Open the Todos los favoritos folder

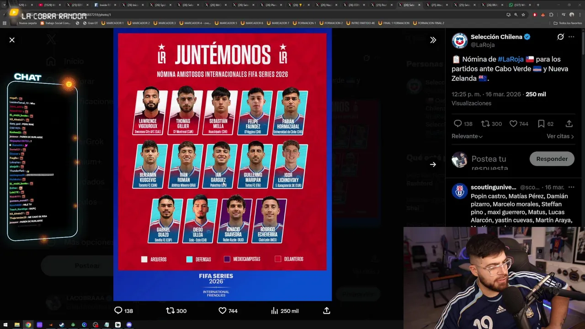click(x=568, y=23)
